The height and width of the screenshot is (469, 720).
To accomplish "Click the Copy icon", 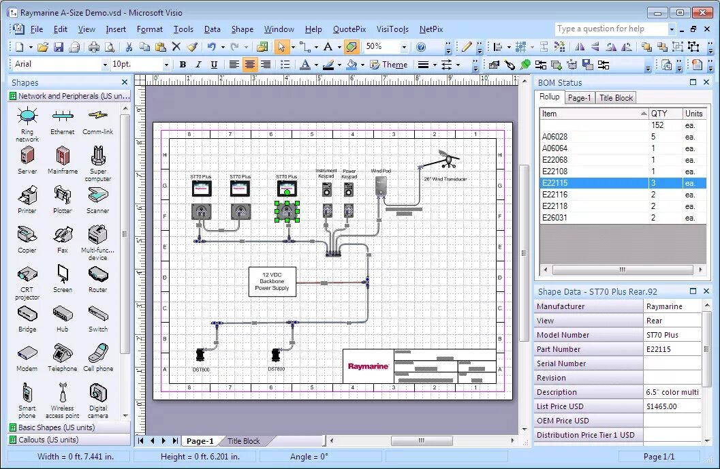I will click(144, 47).
